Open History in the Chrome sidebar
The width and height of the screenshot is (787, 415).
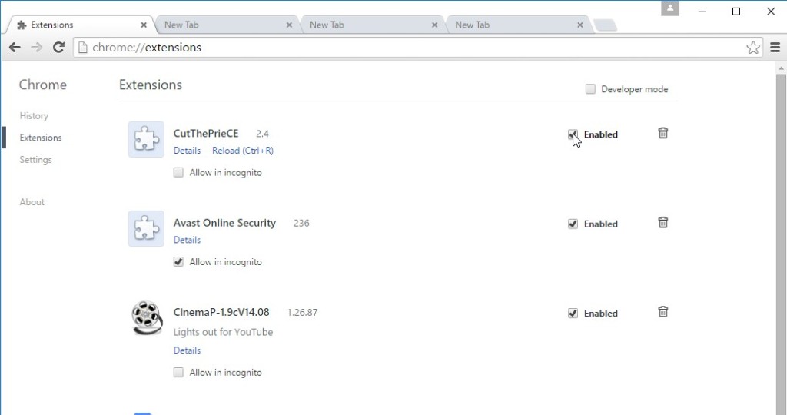pyautogui.click(x=34, y=115)
